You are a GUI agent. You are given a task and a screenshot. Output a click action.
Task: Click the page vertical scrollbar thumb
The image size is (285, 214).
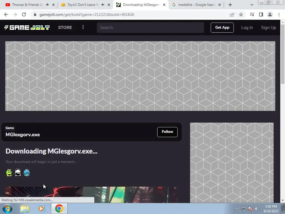pos(282,54)
